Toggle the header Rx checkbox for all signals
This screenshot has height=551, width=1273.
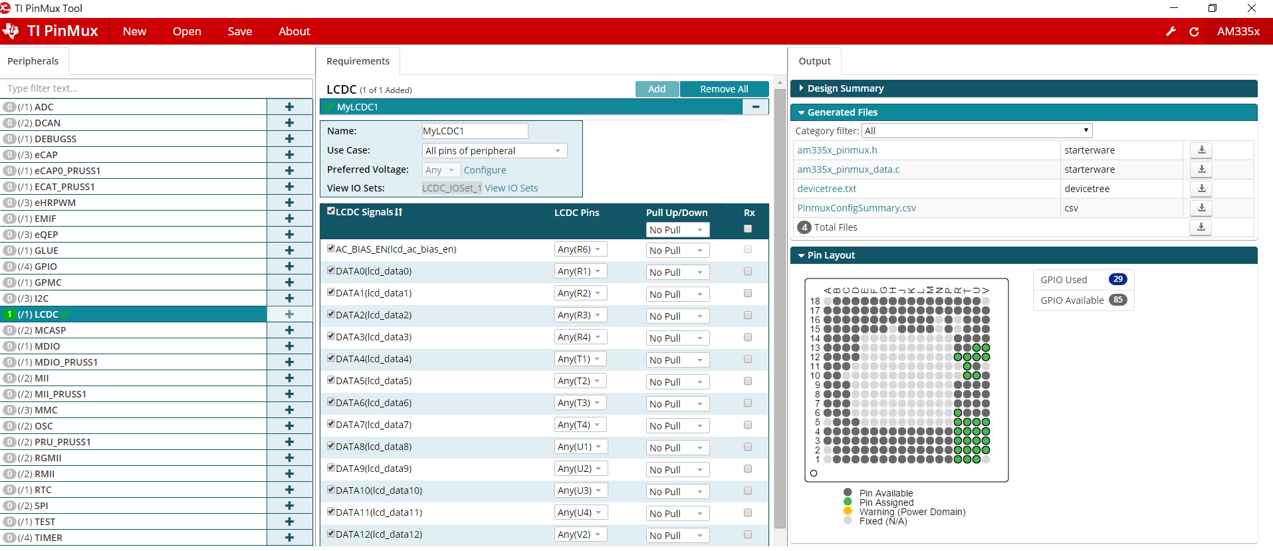pyautogui.click(x=748, y=229)
